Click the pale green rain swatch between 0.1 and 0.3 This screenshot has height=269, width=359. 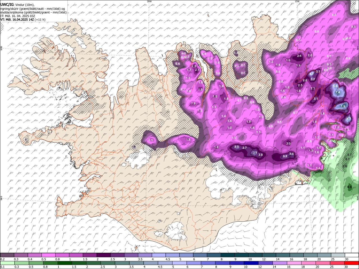(x=7, y=263)
